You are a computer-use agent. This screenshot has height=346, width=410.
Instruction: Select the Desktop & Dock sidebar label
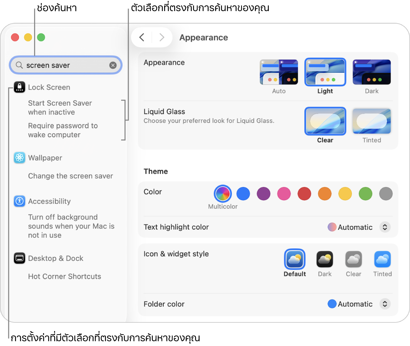pyautogui.click(x=56, y=258)
